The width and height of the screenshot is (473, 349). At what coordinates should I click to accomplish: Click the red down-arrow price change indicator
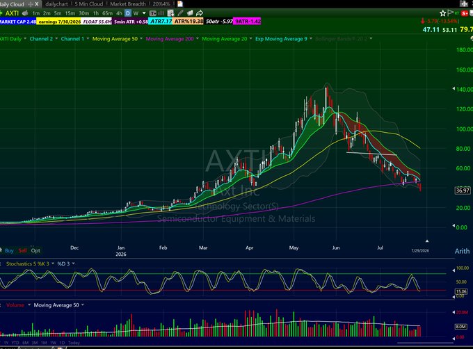(423, 21)
